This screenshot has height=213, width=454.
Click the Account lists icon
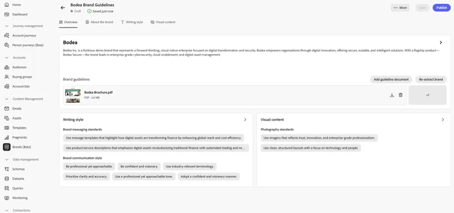point(7,86)
